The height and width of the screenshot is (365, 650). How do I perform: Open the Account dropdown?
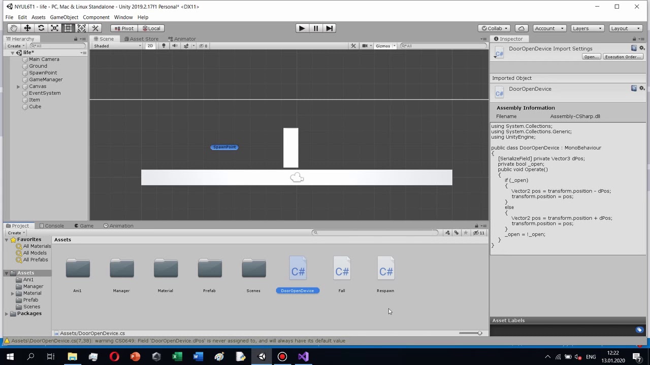[549, 28]
